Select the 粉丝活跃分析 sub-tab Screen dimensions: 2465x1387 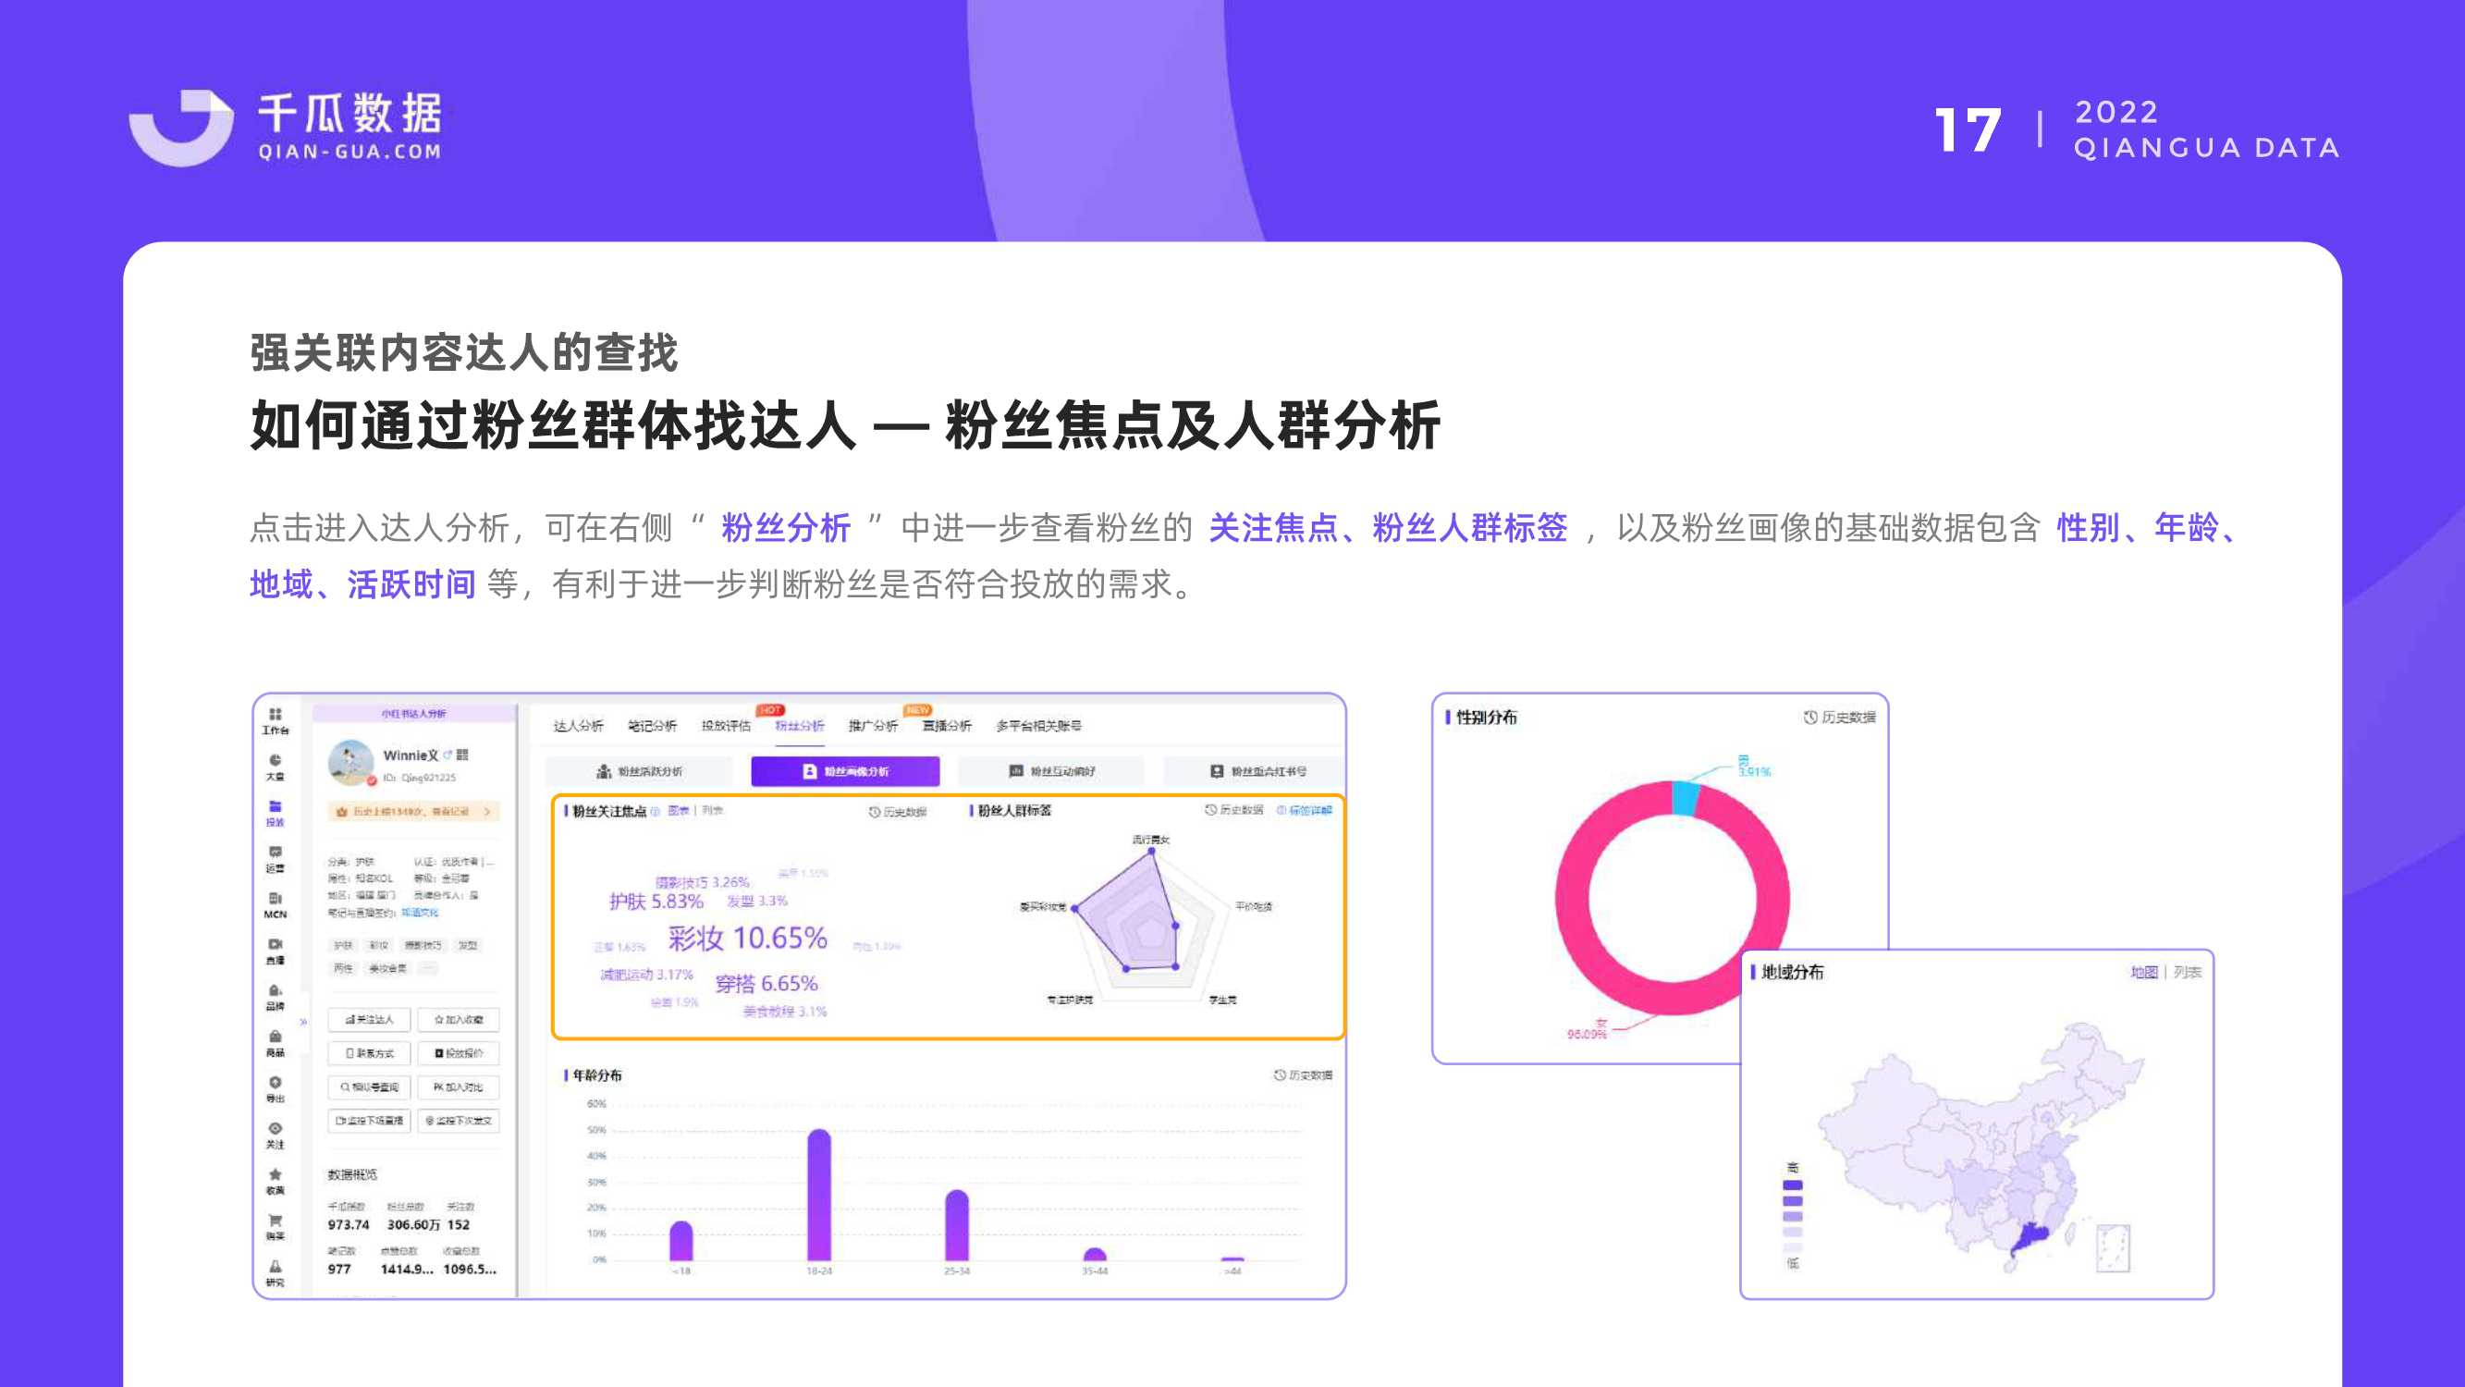coord(639,771)
